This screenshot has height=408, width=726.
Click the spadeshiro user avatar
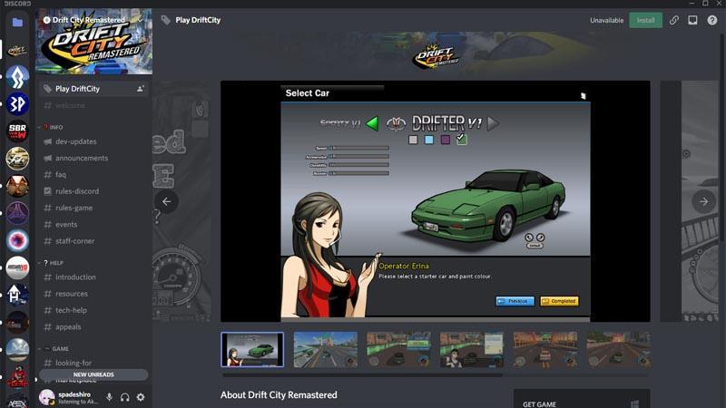[x=47, y=397]
